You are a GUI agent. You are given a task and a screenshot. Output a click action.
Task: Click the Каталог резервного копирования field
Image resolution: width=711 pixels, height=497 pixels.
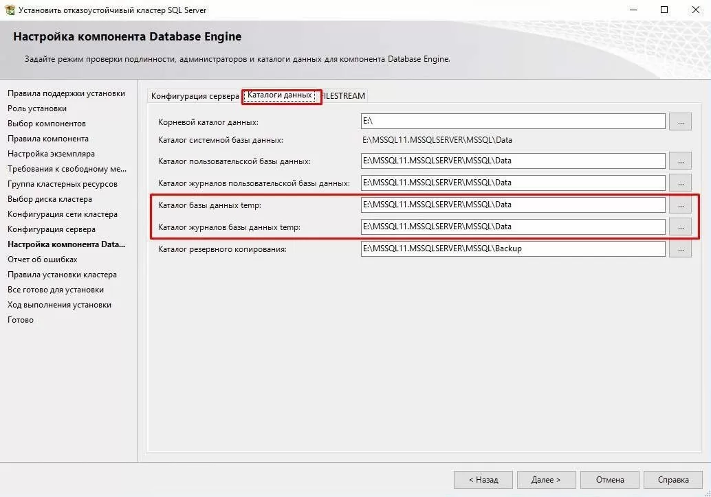tap(513, 248)
